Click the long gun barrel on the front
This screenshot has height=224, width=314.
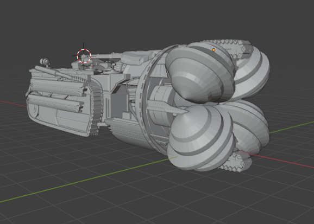pyautogui.click(x=53, y=72)
